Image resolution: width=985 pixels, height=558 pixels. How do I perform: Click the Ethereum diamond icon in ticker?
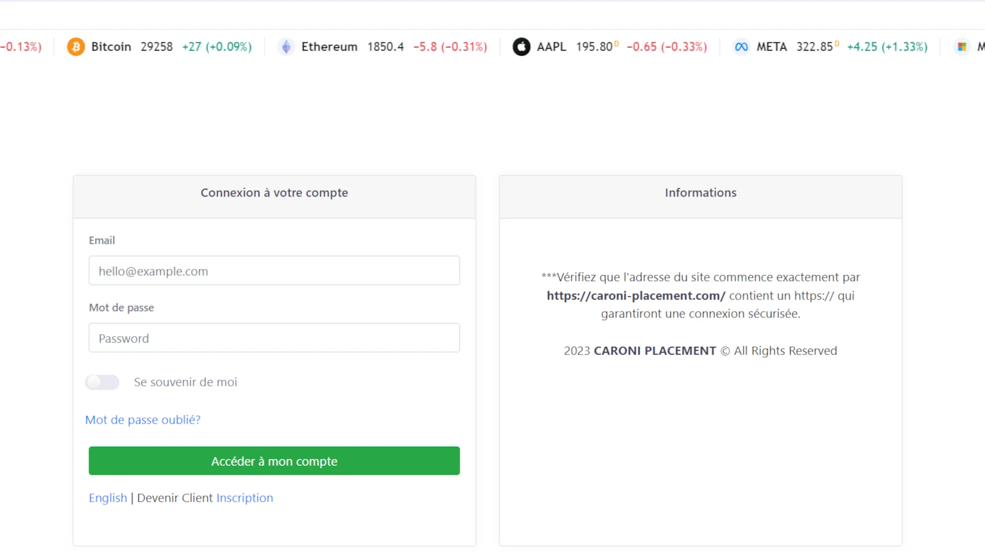(286, 47)
